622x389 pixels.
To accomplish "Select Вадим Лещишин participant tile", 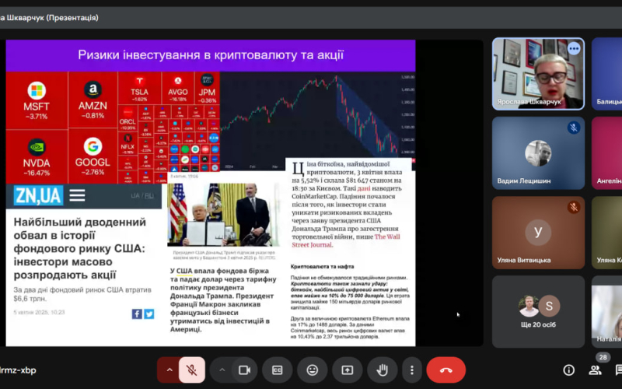I will tap(538, 152).
